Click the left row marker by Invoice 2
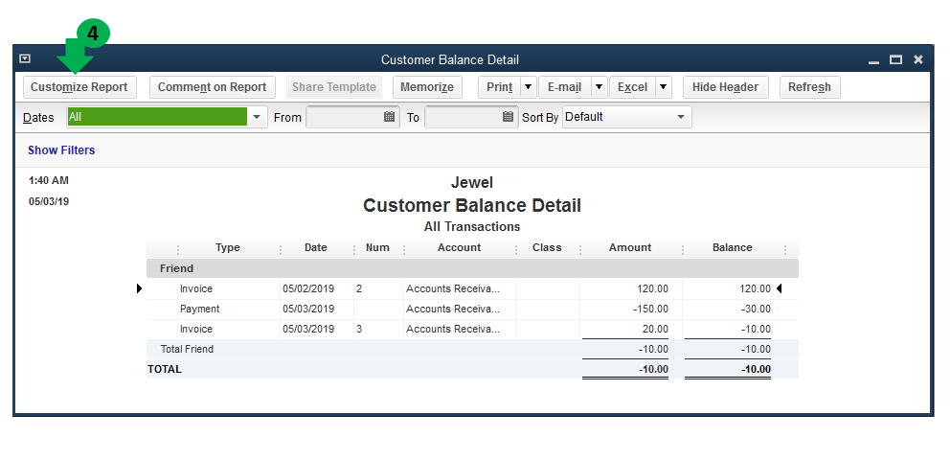951x460 pixels. pyautogui.click(x=139, y=288)
